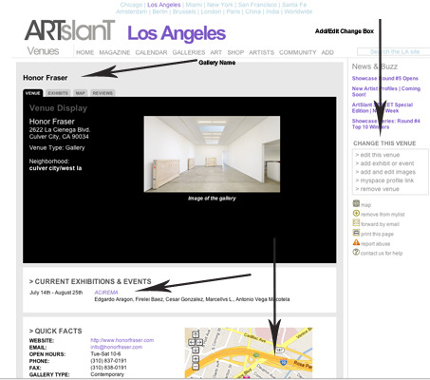
Task: Click the 'edit this venue' link
Action: 378,155
